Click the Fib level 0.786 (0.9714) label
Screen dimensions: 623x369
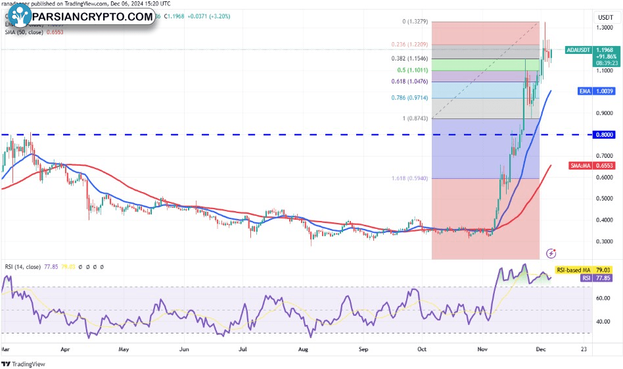coord(409,97)
